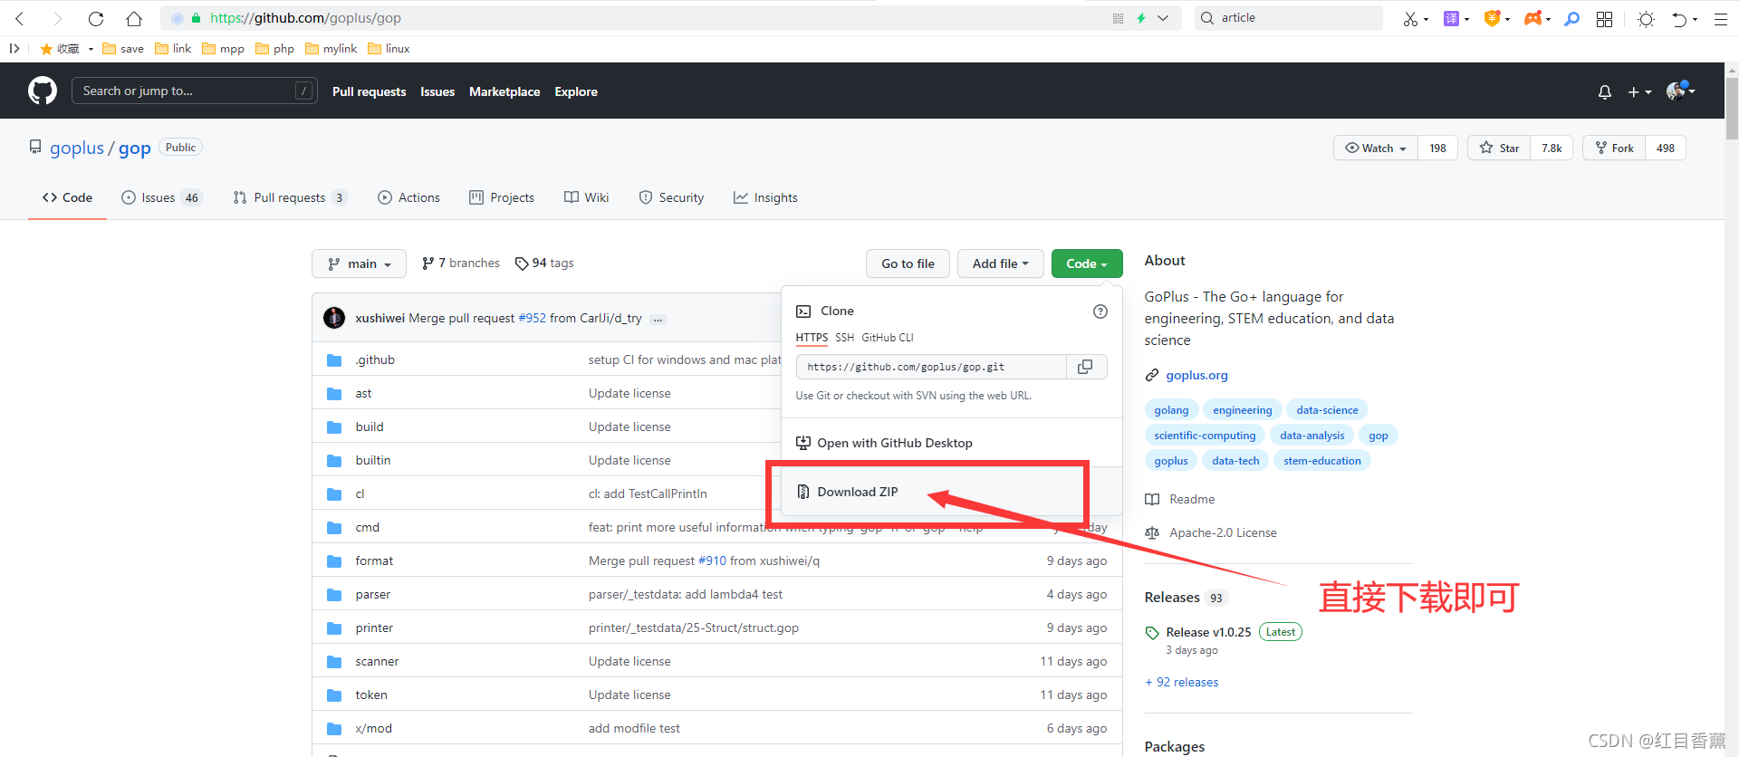Click data-science topic tag

1327,410
